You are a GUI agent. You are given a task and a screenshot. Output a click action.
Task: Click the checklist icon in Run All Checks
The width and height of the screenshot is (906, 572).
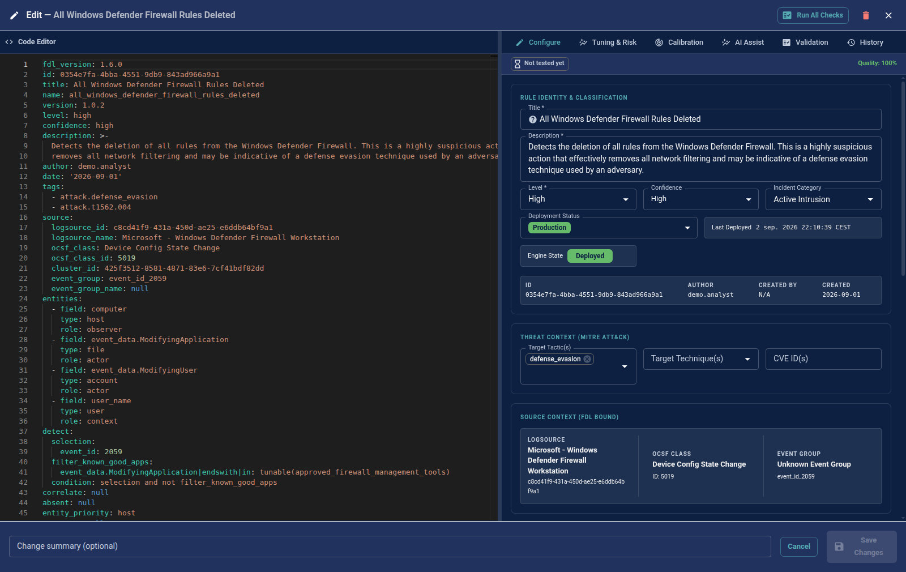[787, 15]
